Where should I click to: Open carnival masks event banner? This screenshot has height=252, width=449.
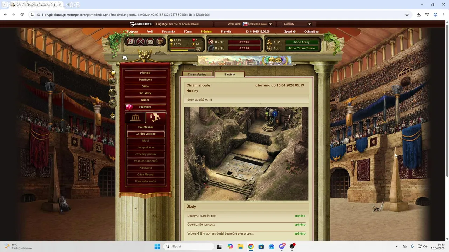(x=244, y=61)
